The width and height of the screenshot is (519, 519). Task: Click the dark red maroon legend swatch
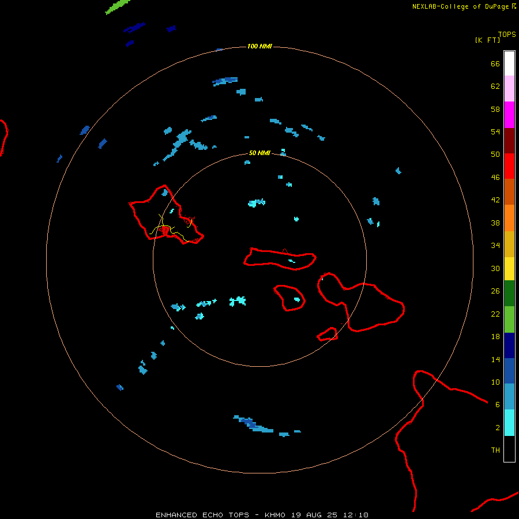point(509,141)
